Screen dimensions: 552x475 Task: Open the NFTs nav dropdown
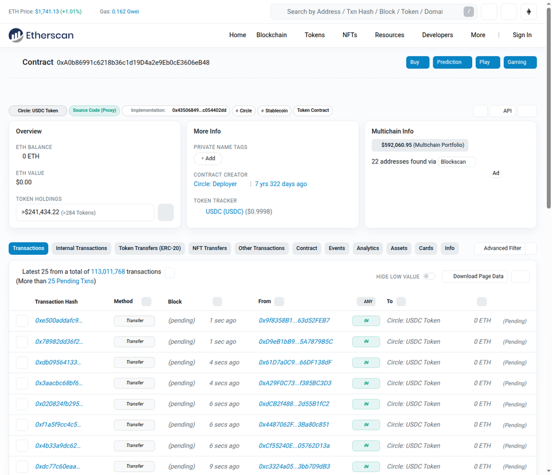point(350,35)
